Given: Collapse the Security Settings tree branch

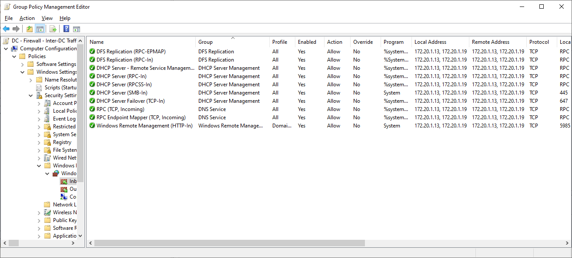Looking at the screenshot, I should coord(30,95).
